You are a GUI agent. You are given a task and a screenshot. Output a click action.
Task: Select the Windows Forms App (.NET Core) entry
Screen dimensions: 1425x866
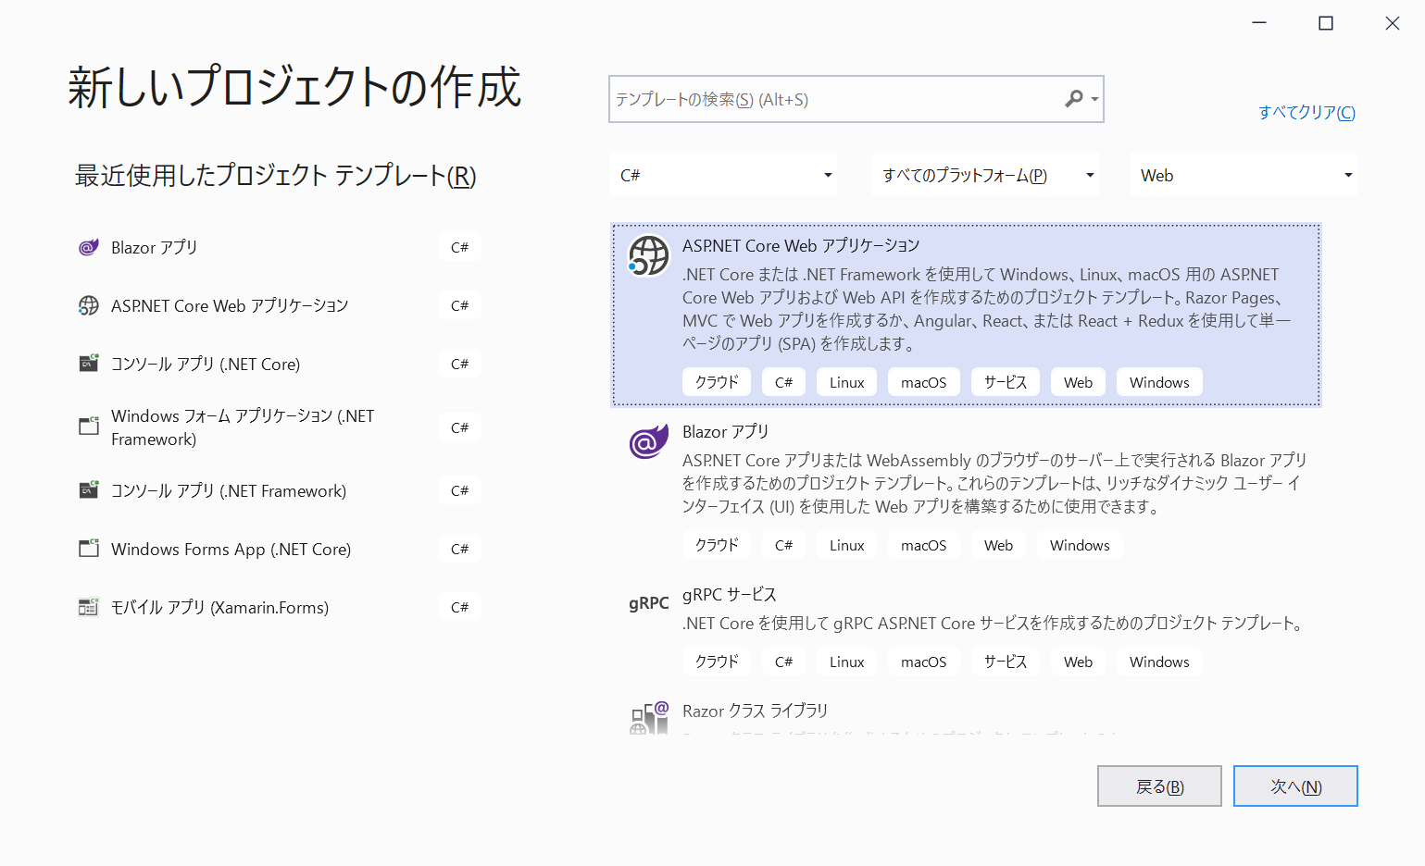[x=231, y=548]
